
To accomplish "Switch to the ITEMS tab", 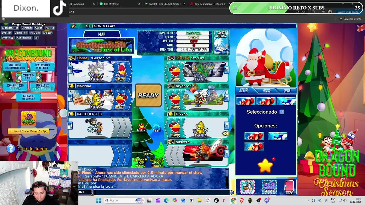I will coord(243,91).
